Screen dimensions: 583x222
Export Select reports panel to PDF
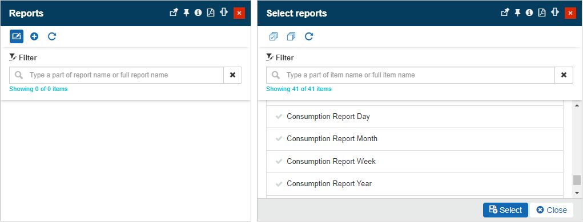(542, 13)
